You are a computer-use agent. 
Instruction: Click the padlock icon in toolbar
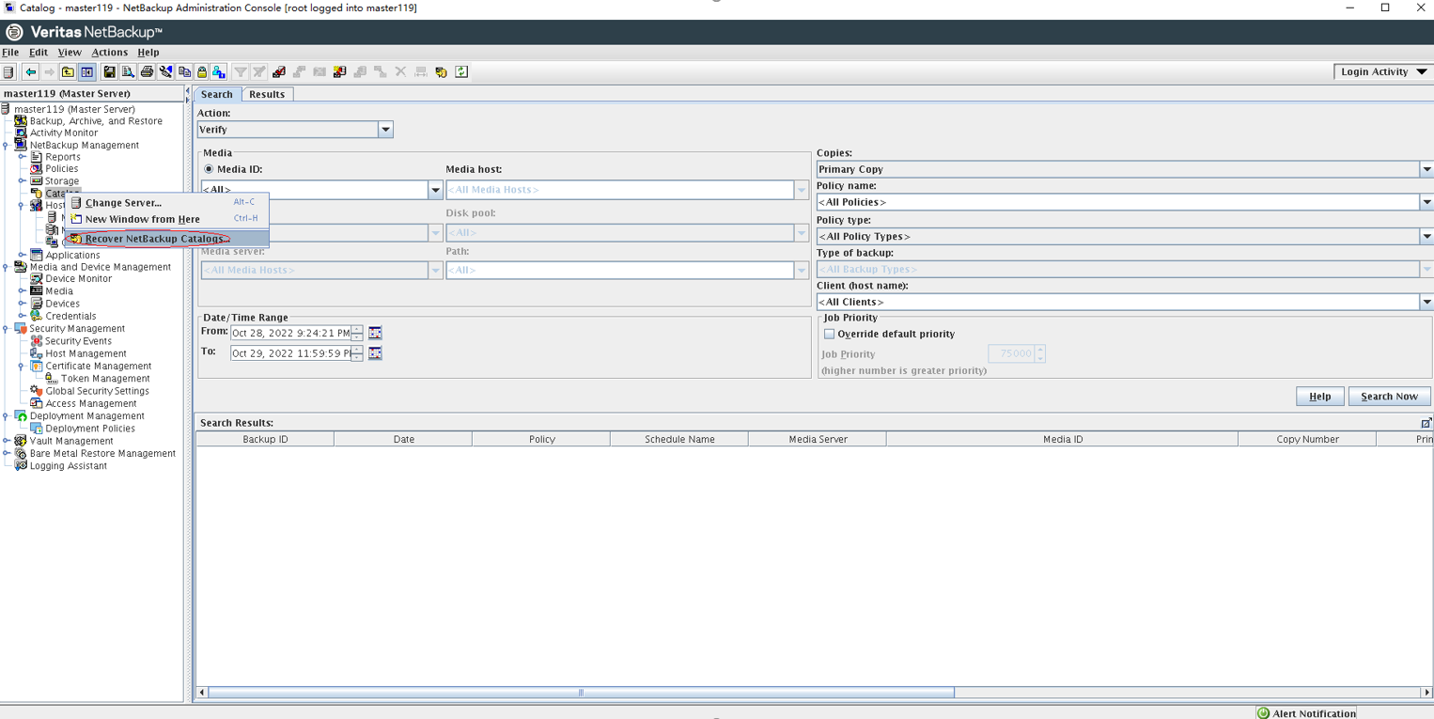pyautogui.click(x=201, y=72)
